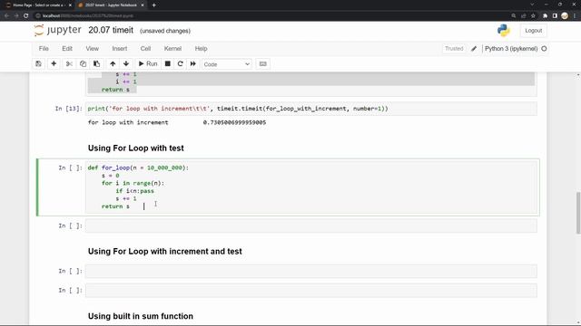
Task: Move selected cell up arrow
Action: pos(113,64)
